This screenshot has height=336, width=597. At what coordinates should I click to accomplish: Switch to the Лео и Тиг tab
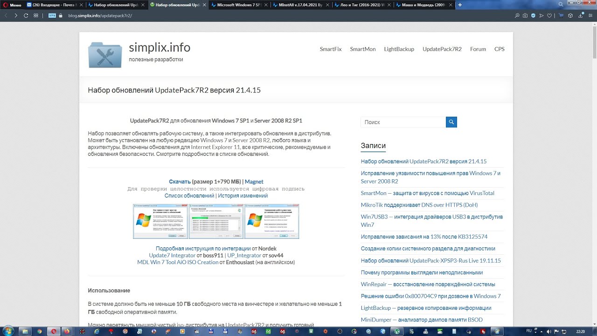(362, 5)
